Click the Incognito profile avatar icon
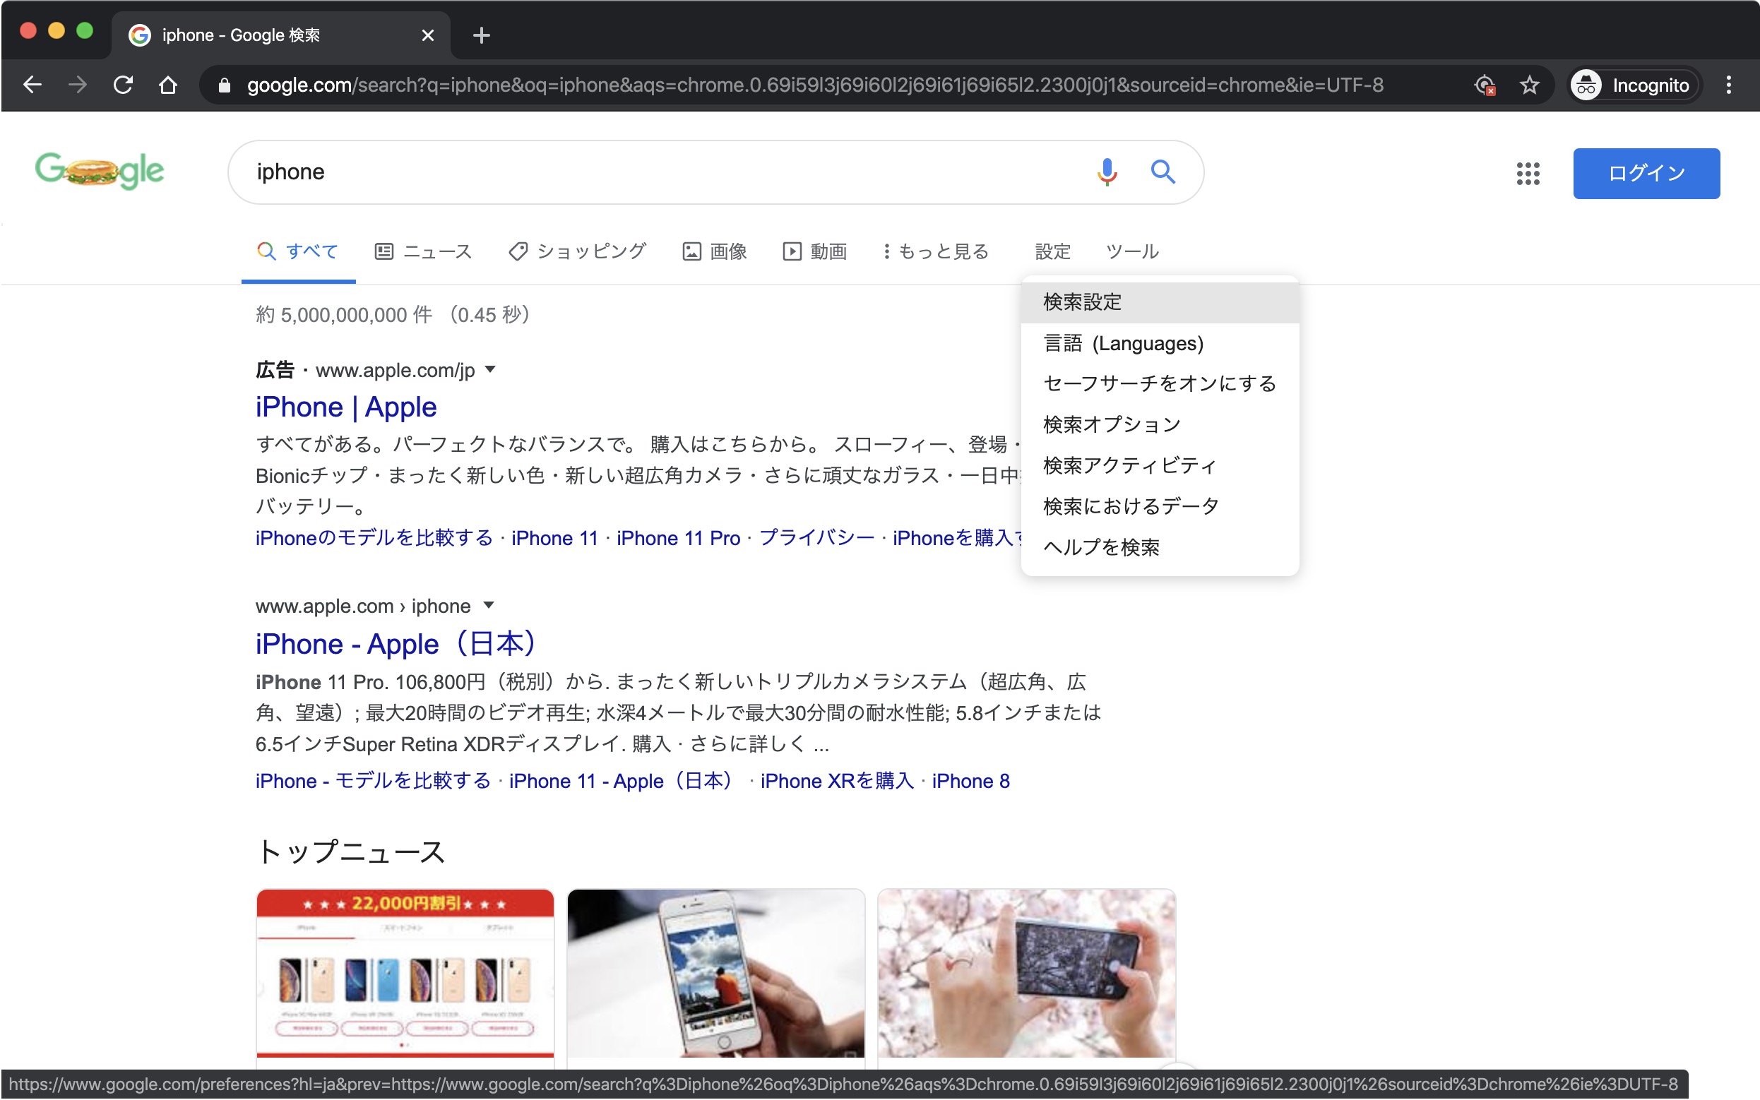The width and height of the screenshot is (1760, 1100). tap(1586, 85)
